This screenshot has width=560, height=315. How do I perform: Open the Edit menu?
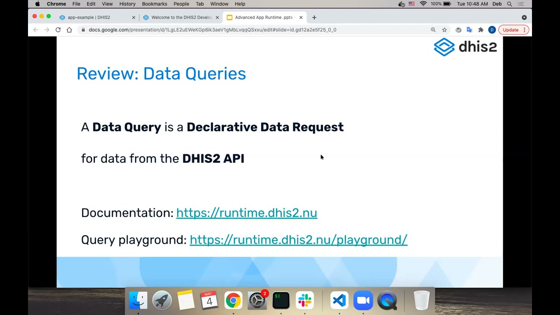coord(91,4)
